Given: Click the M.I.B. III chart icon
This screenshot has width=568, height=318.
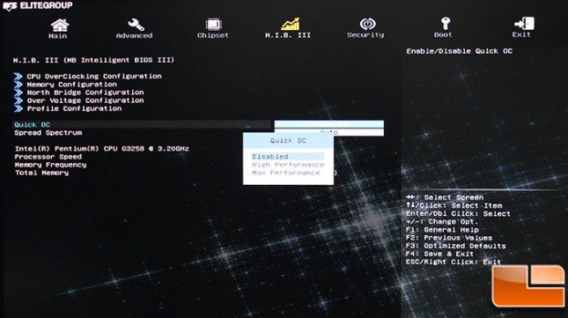Looking at the screenshot, I should 291,24.
